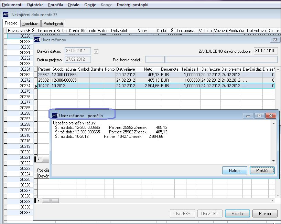Confirm with the V redu button
Screen dimensions: 281x224
(237, 214)
